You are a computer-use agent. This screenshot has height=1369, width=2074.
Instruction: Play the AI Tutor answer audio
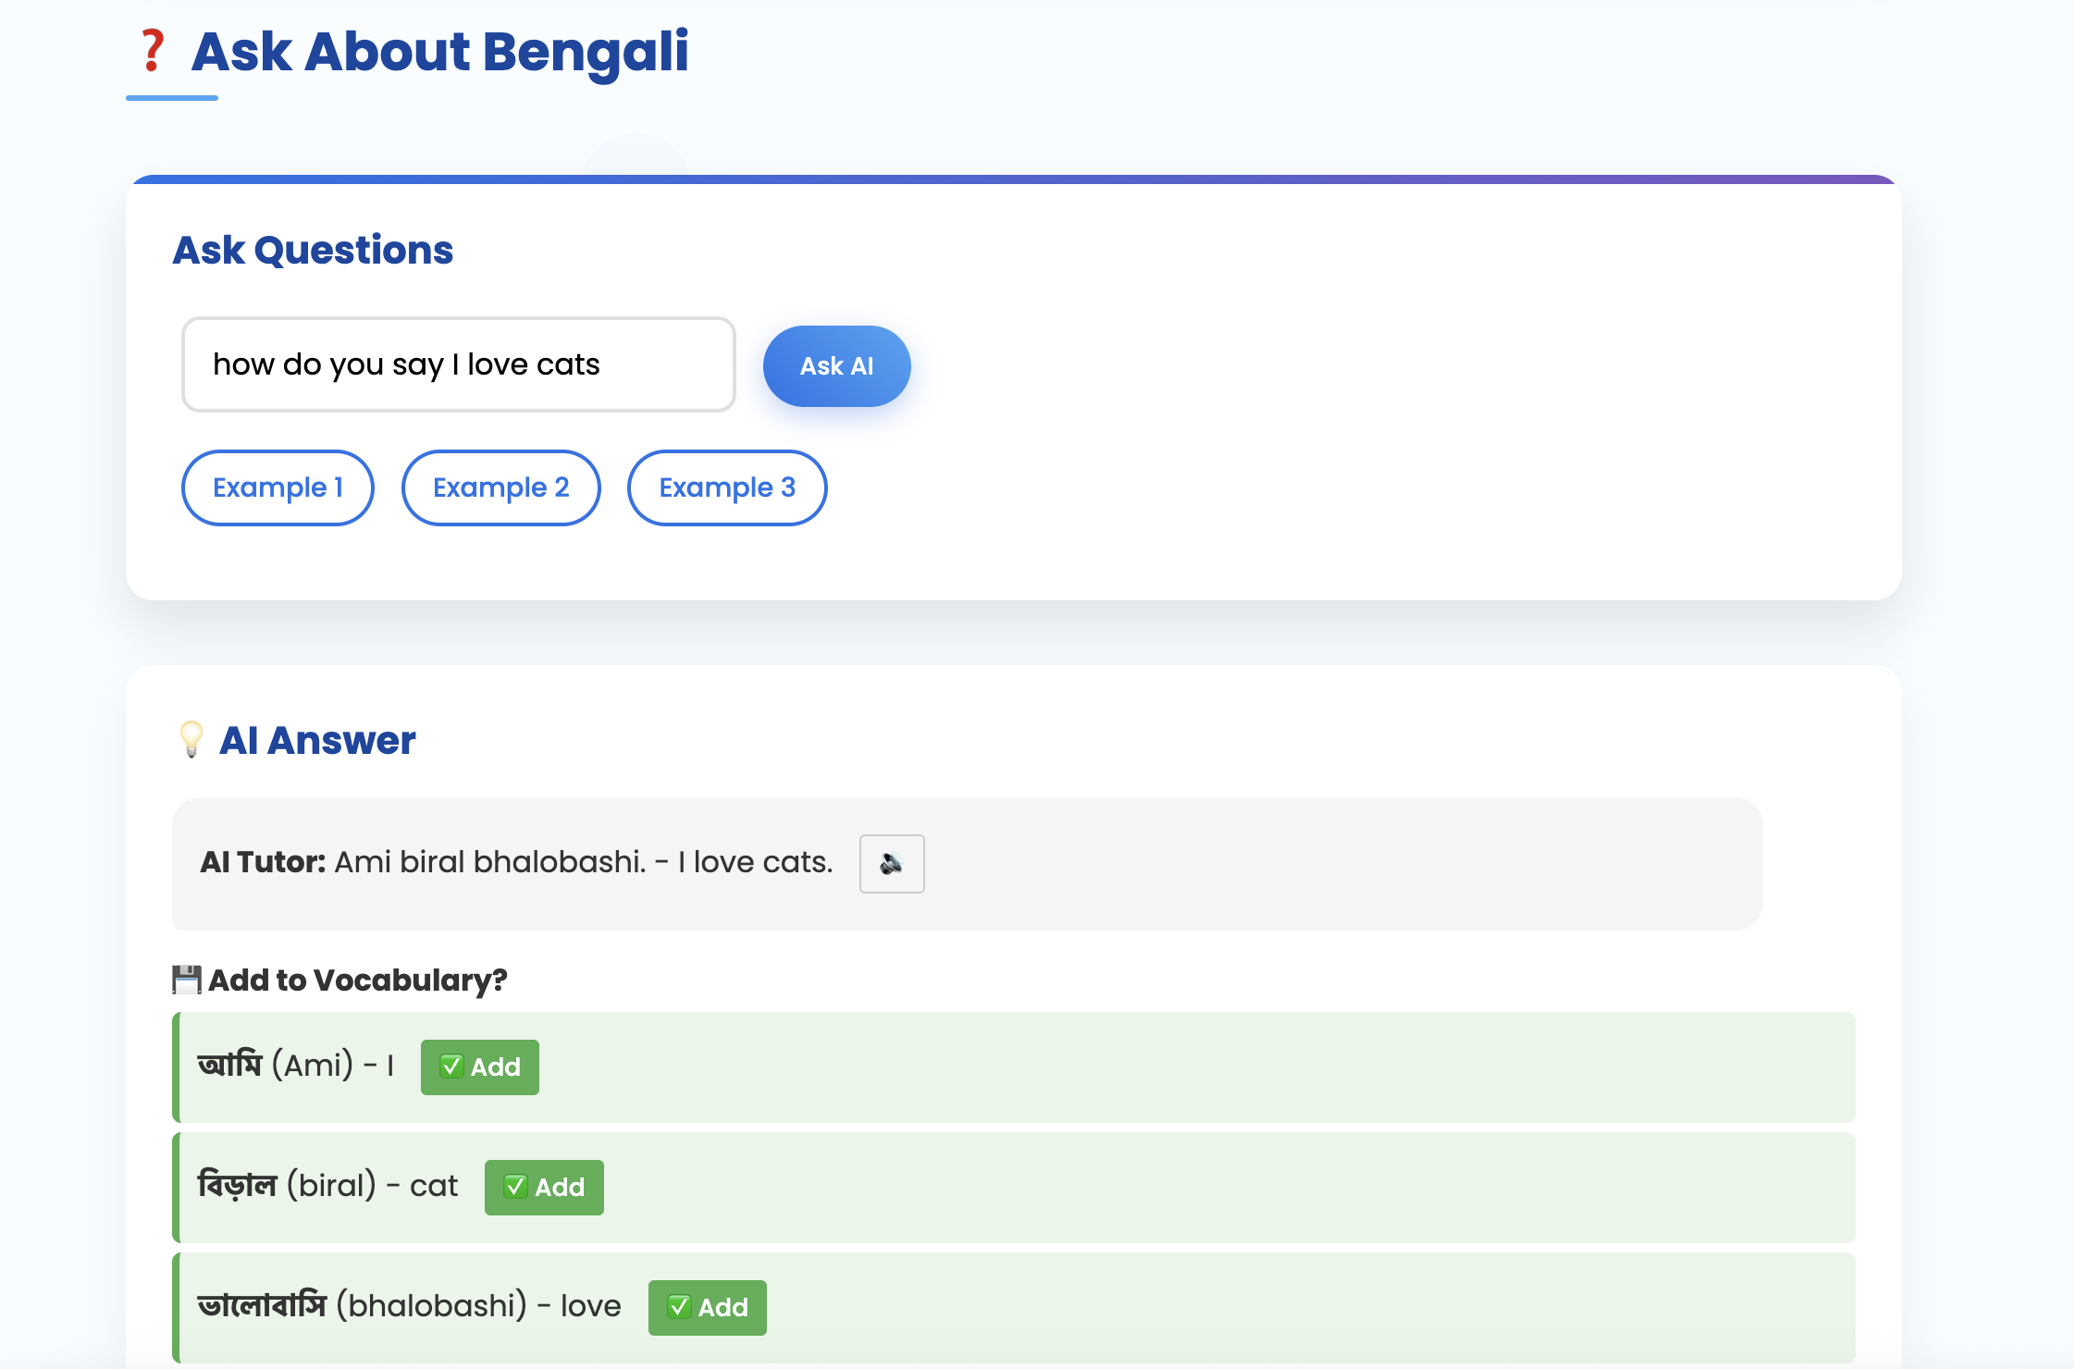(891, 863)
